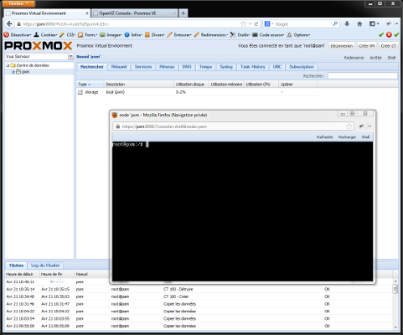Image resolution: width=403 pixels, height=335 pixels.
Task: Open the Réseau tab
Action: [x=167, y=67]
